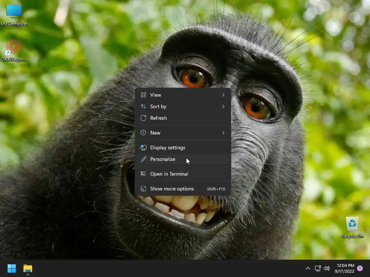The height and width of the screenshot is (277, 370).
Task: Click the New plus-circle icon
Action: [143, 133]
